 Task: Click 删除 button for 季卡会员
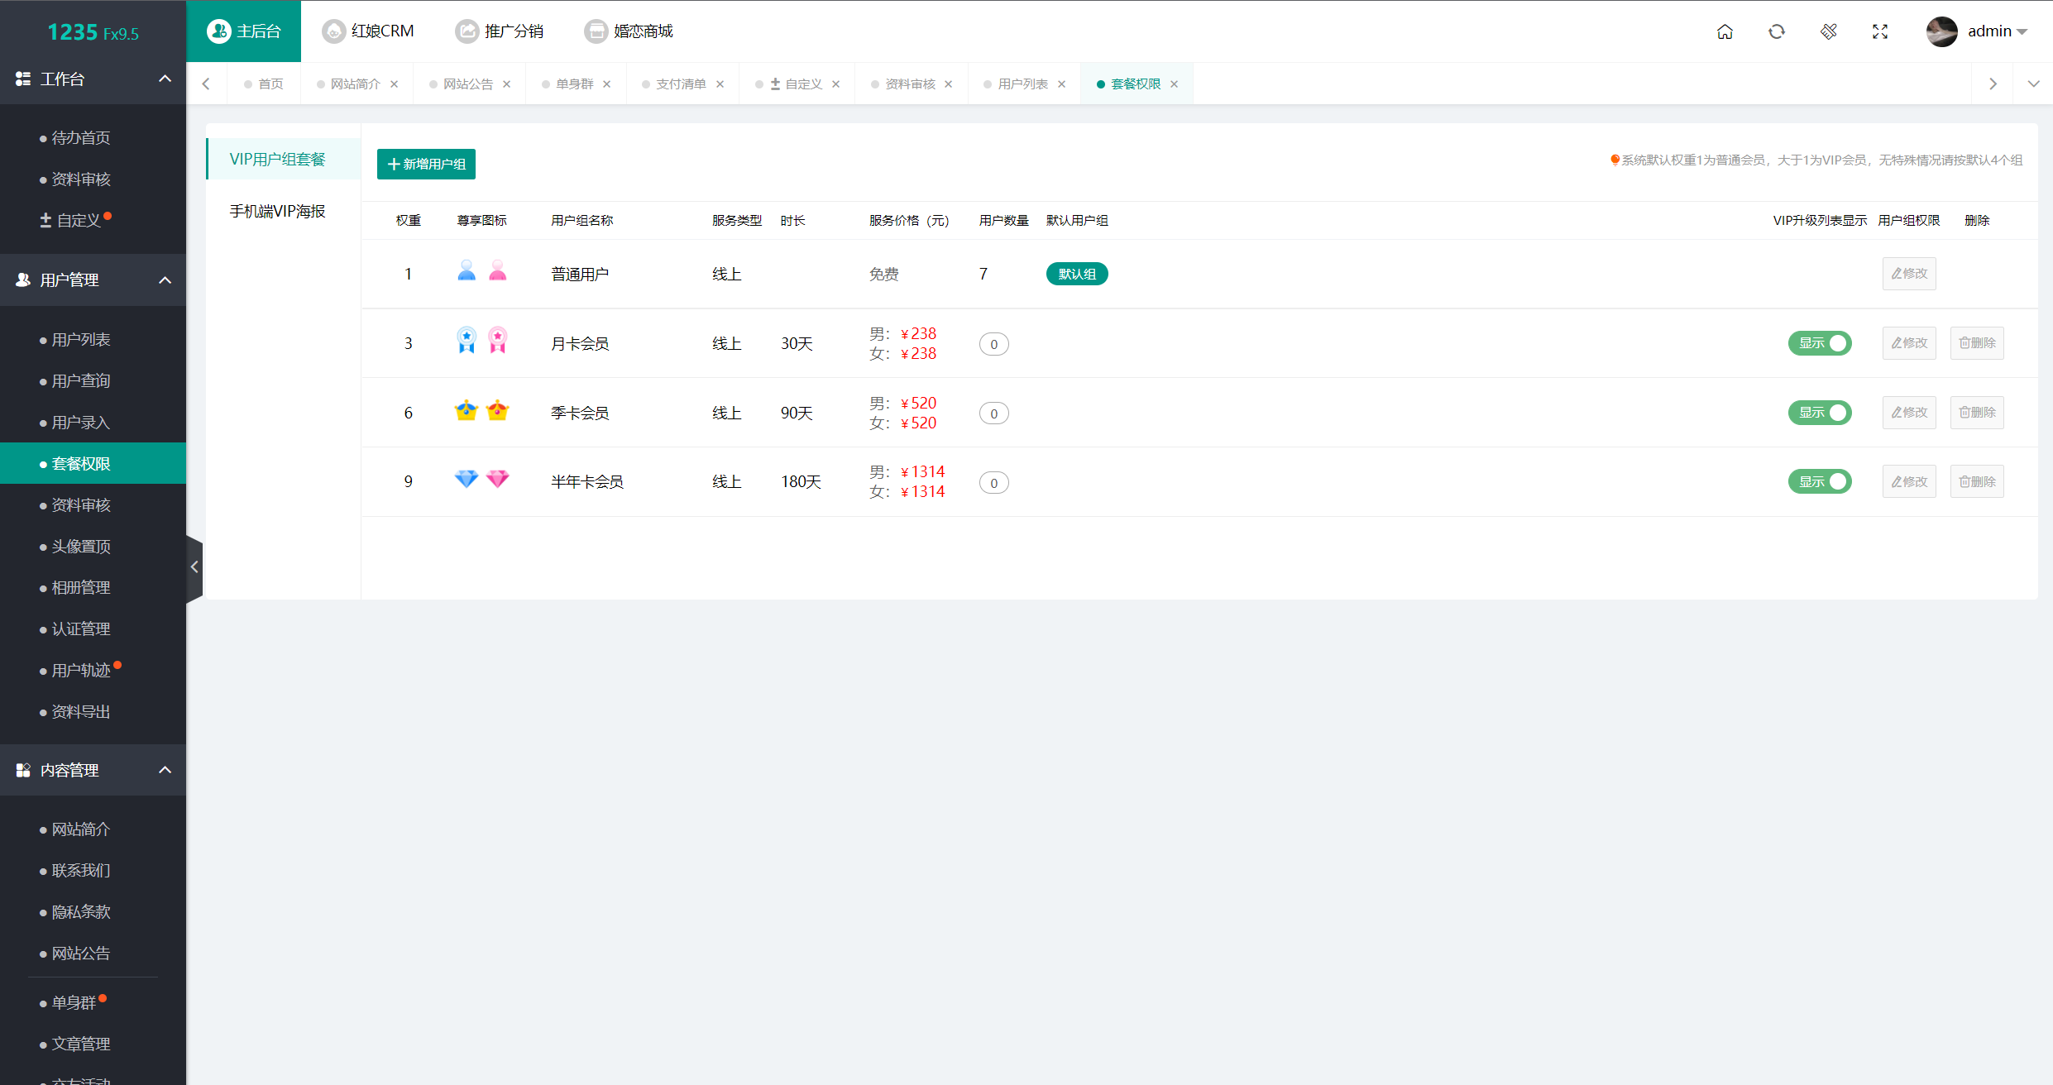tap(1977, 413)
